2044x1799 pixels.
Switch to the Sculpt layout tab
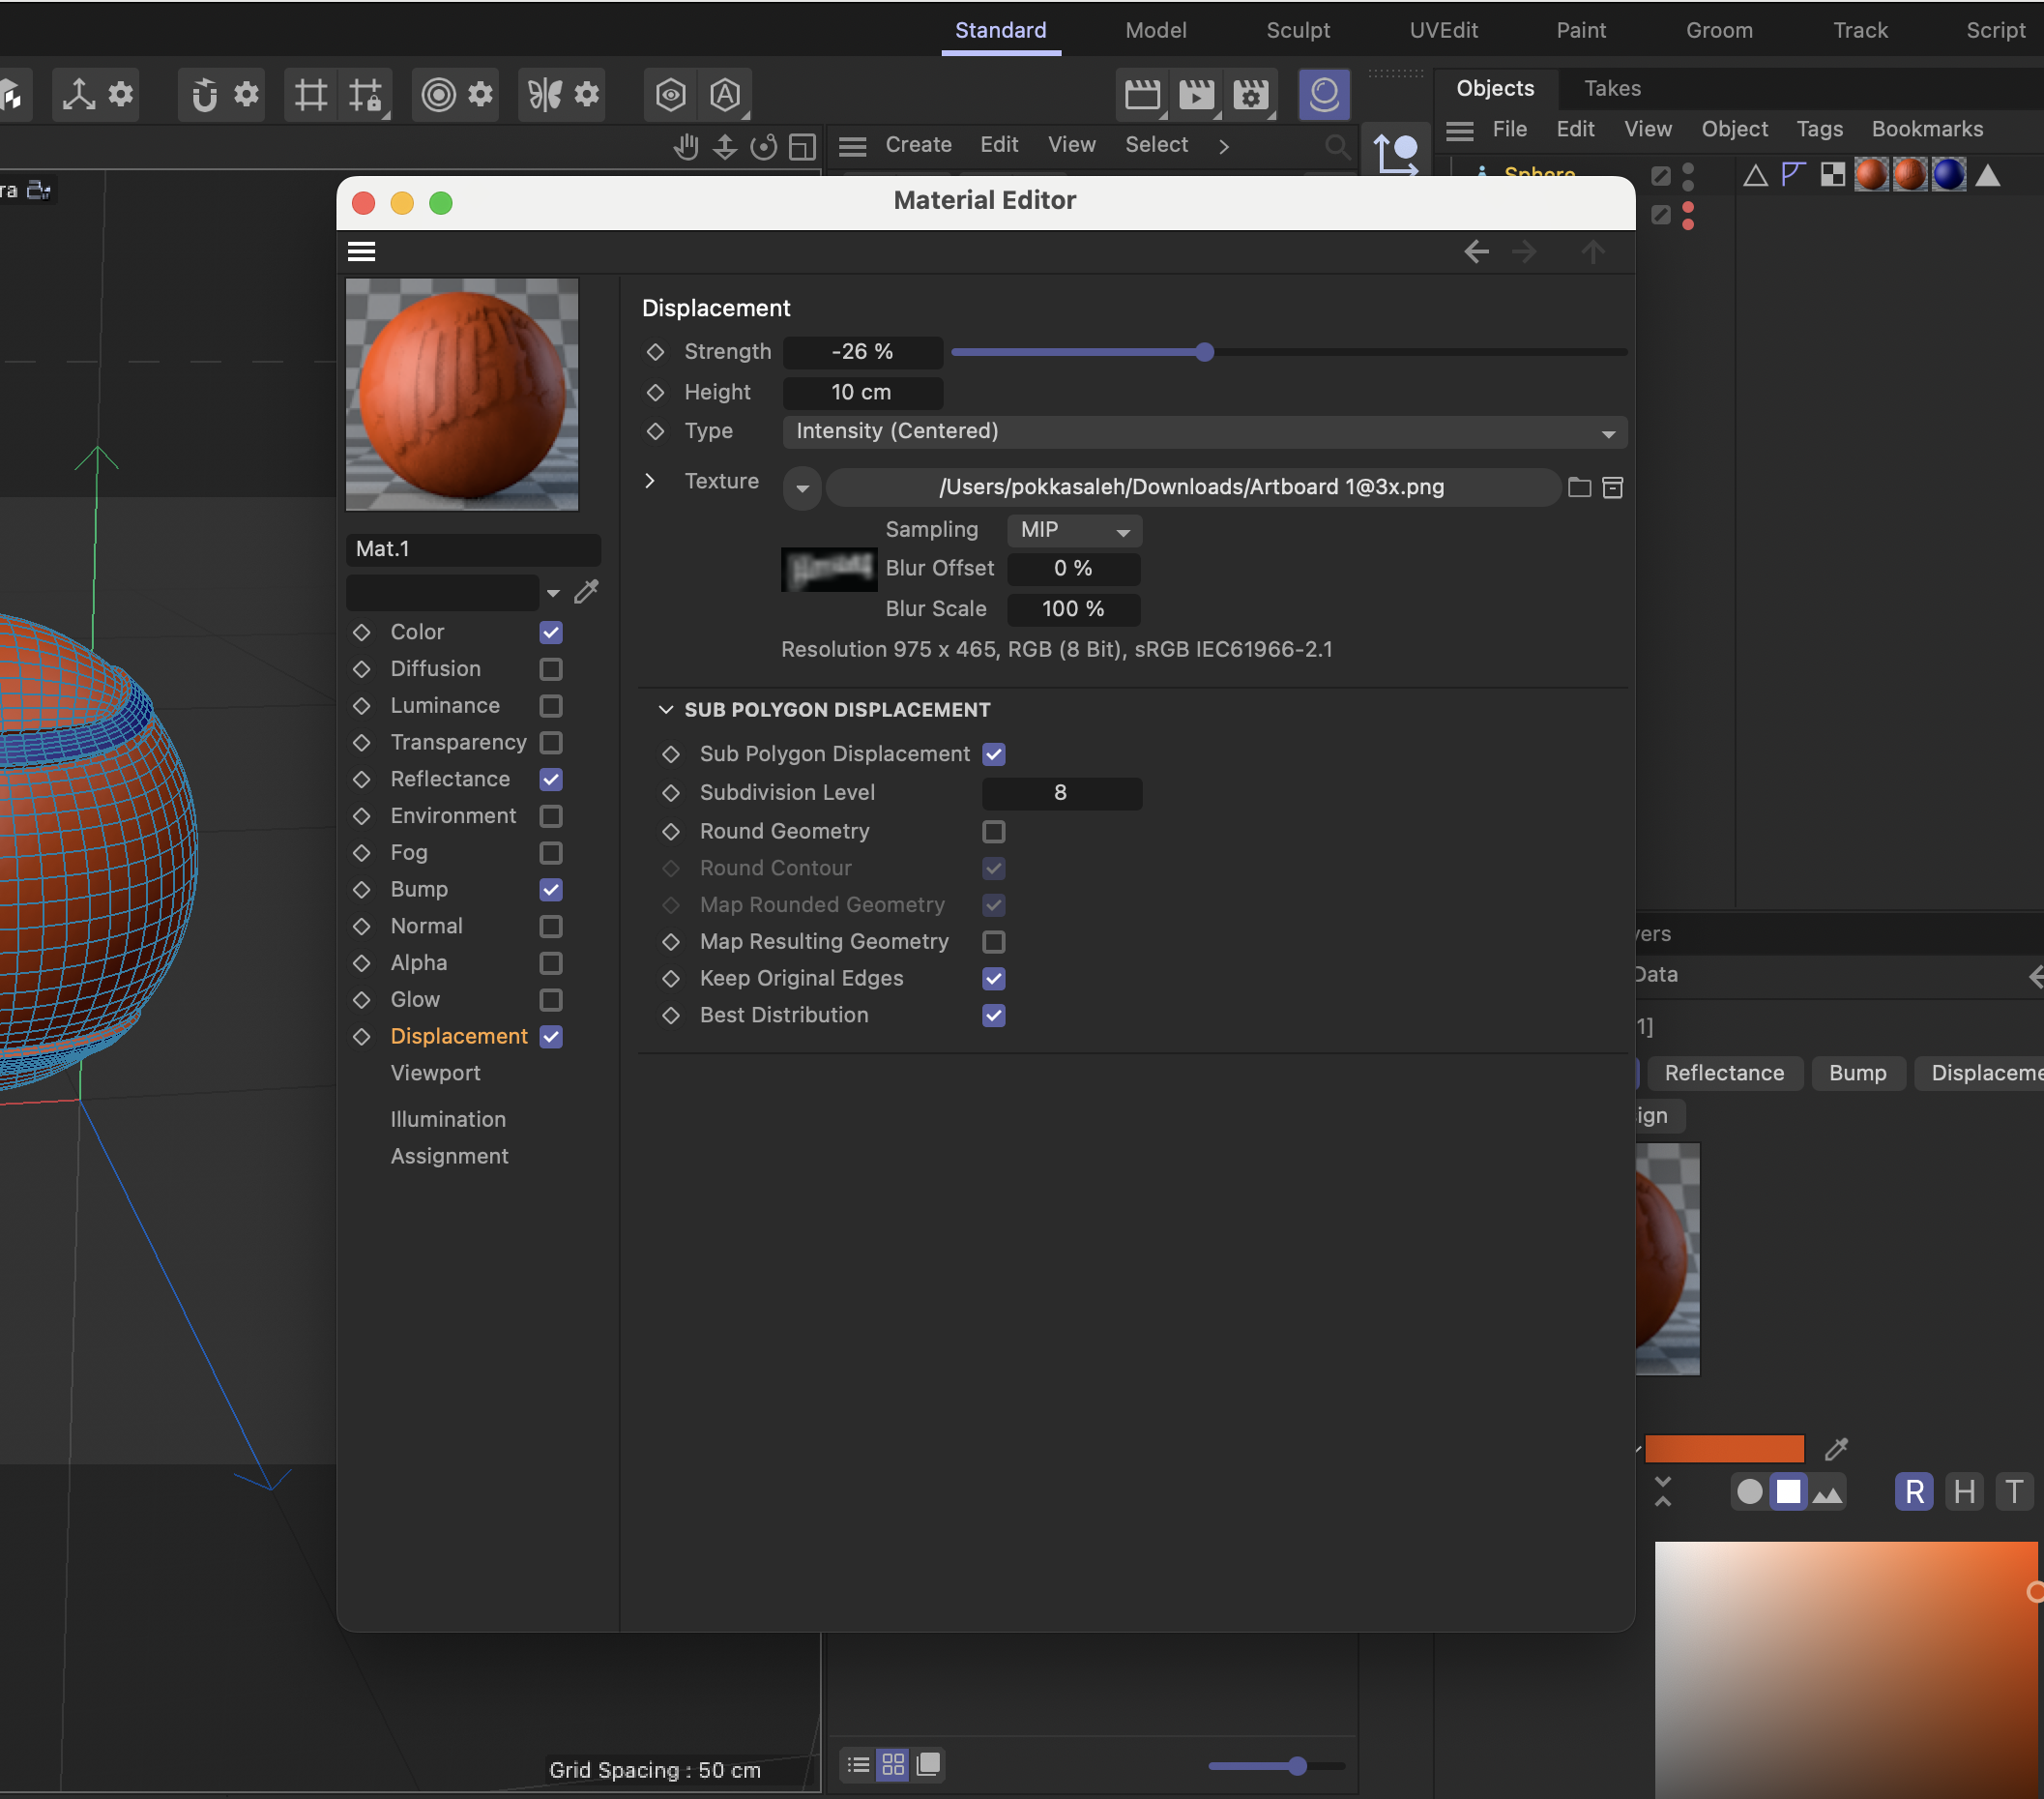click(1297, 30)
